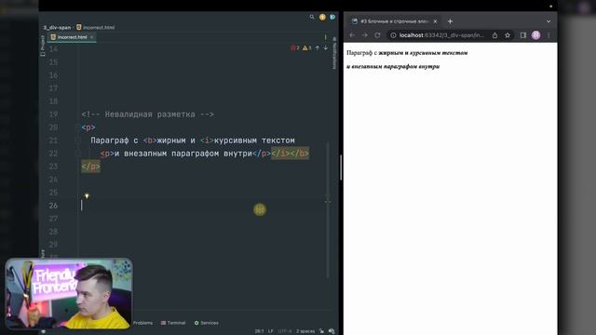Go back in the browser
This screenshot has height=335, width=596.
pos(352,35)
